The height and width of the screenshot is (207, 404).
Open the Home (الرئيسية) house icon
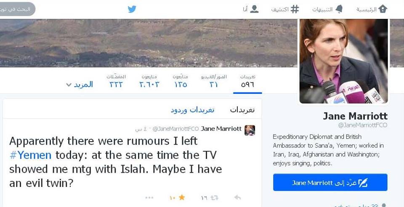pos(383,10)
